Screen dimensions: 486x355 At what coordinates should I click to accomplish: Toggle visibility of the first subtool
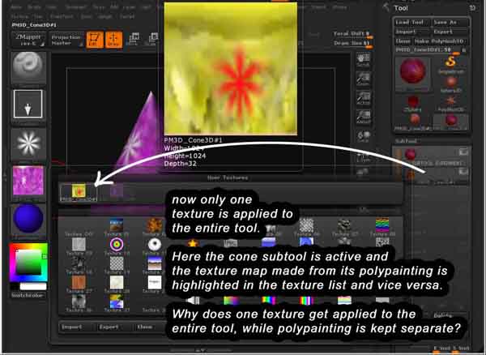pos(463,152)
